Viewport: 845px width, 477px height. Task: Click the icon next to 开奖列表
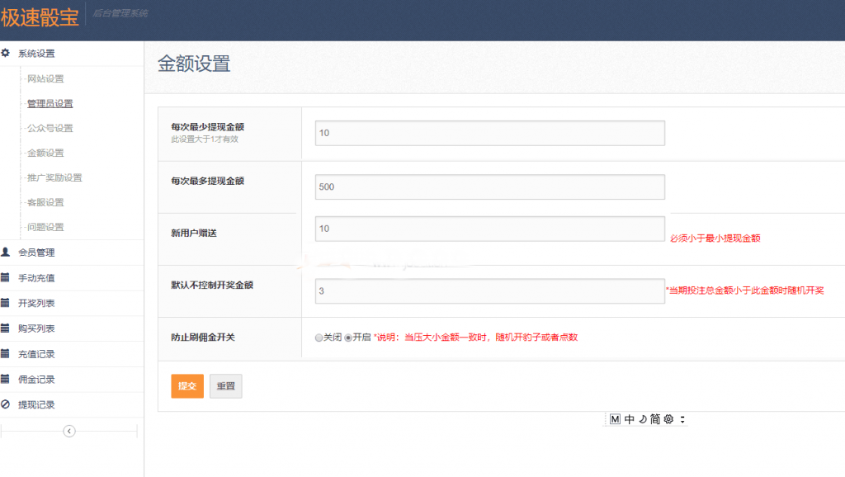pos(6,303)
